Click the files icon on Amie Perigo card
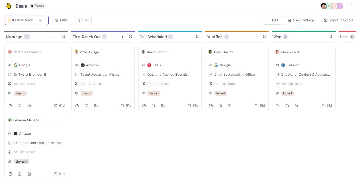 (x=96, y=106)
